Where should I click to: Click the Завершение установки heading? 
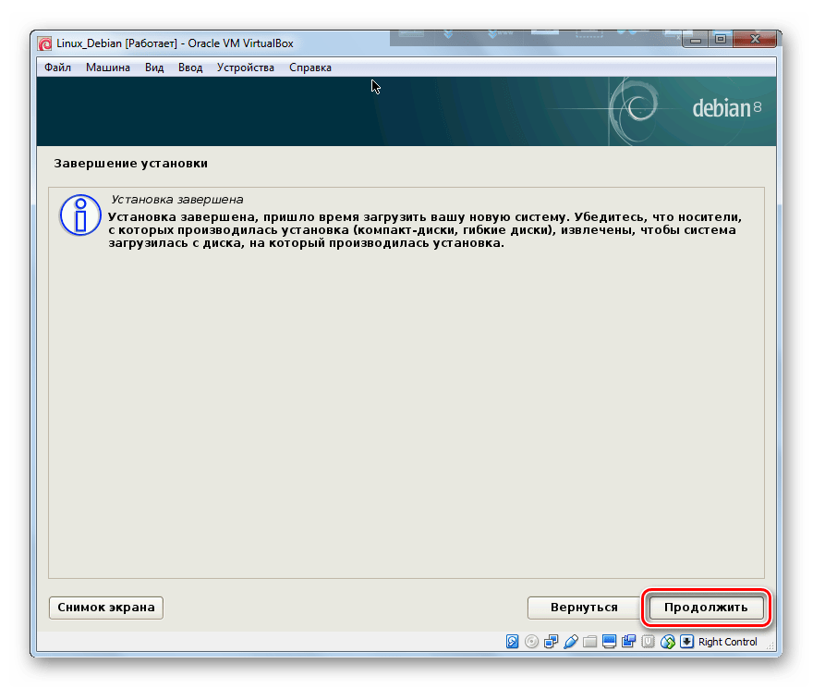click(130, 164)
